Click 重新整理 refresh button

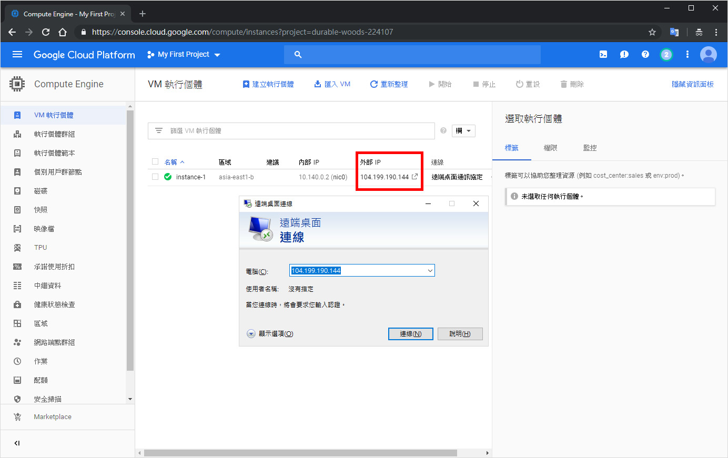(389, 84)
